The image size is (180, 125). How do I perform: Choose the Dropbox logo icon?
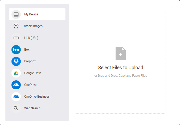point(16,61)
